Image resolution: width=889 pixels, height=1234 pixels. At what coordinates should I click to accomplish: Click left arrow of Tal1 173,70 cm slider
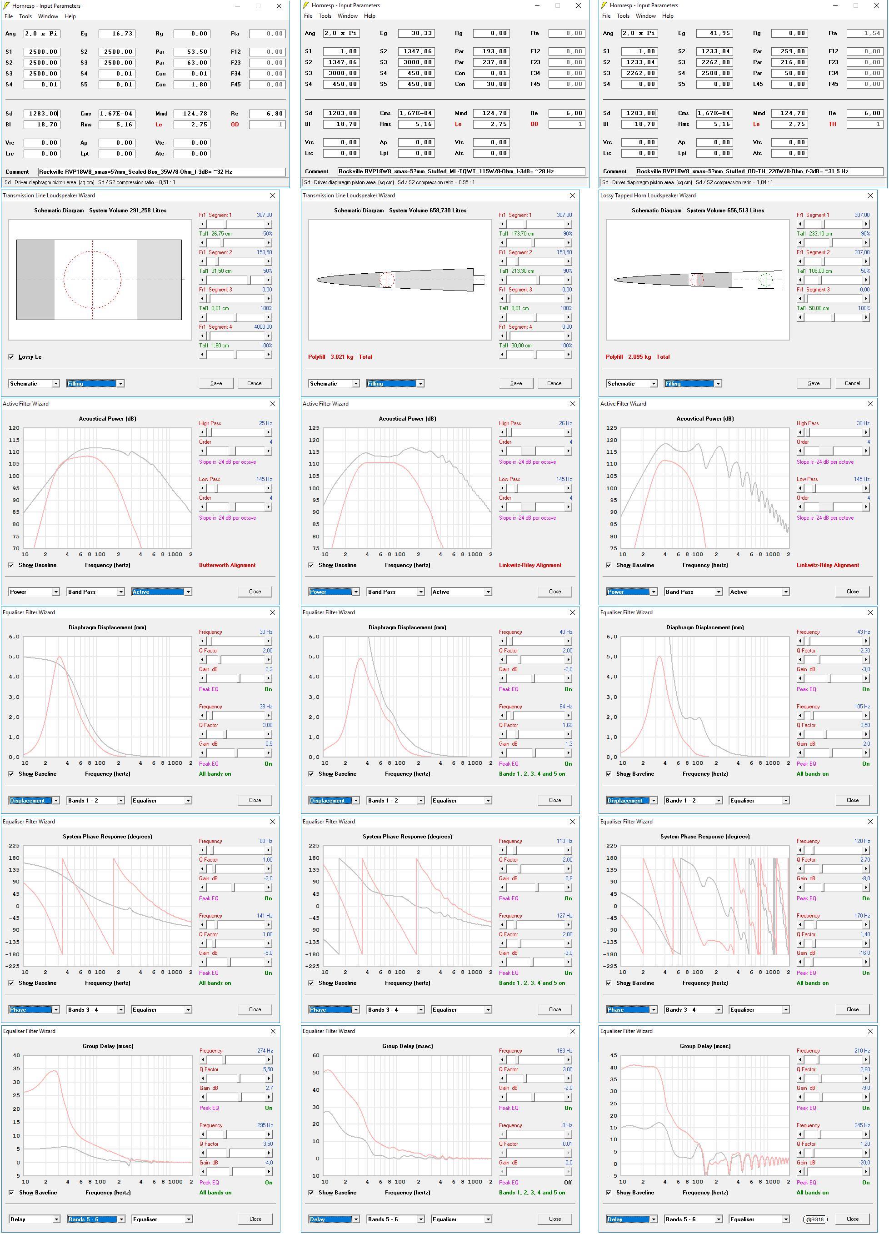(502, 243)
